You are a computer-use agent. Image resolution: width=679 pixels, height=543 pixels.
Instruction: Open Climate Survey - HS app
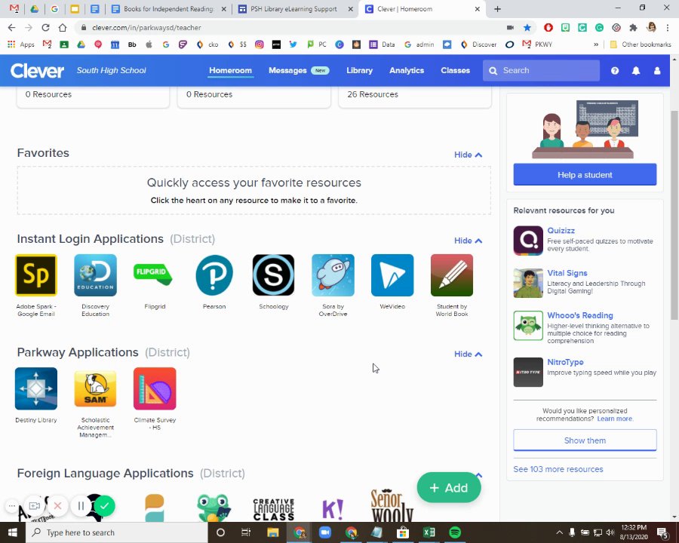pyautogui.click(x=155, y=388)
